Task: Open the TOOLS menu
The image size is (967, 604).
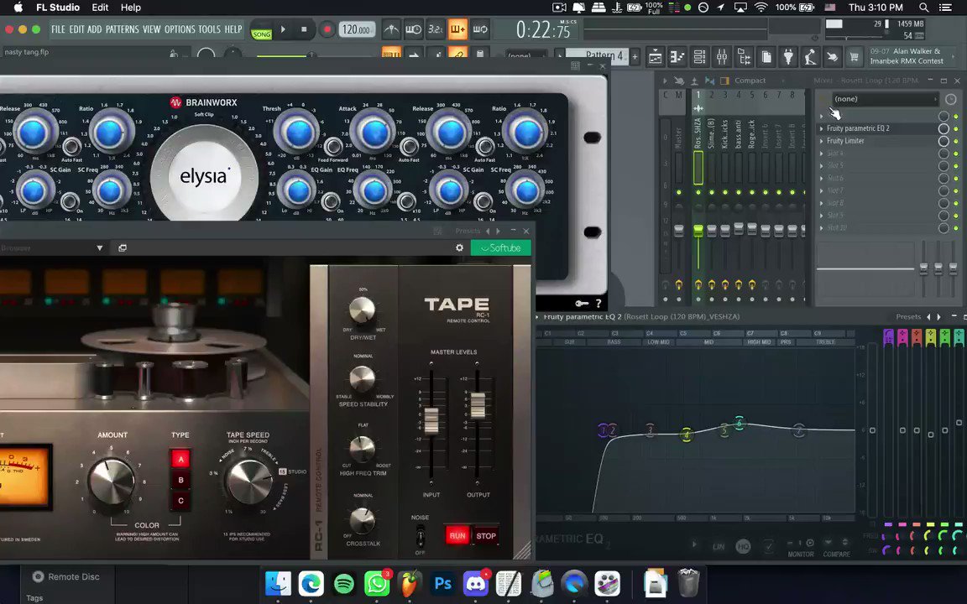Action: click(x=209, y=29)
